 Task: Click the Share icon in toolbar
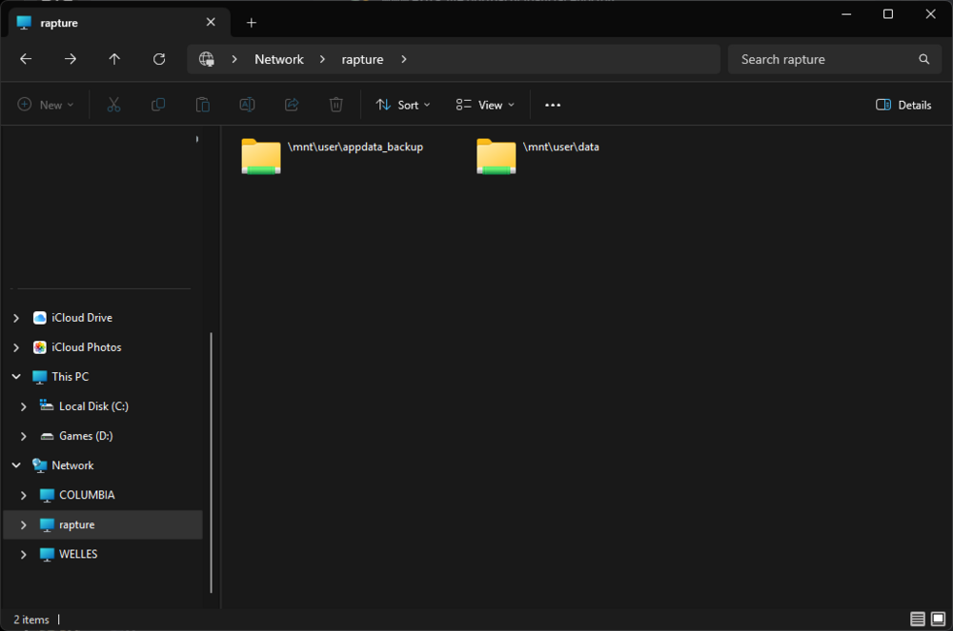[x=292, y=105]
